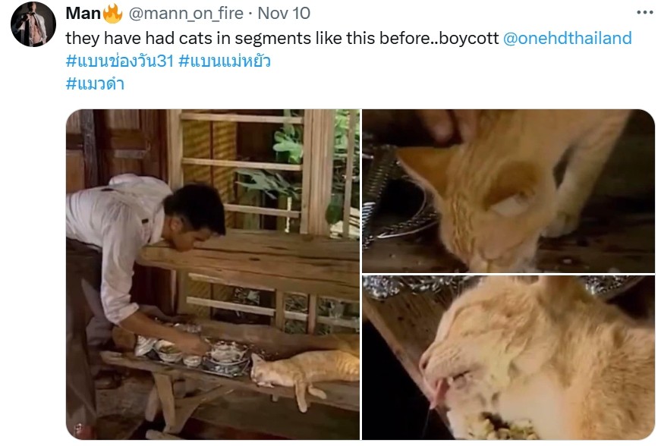Viewport: 661px width, 446px height.
Task: Open the photo of cat with tongue out
Action: tap(508, 357)
